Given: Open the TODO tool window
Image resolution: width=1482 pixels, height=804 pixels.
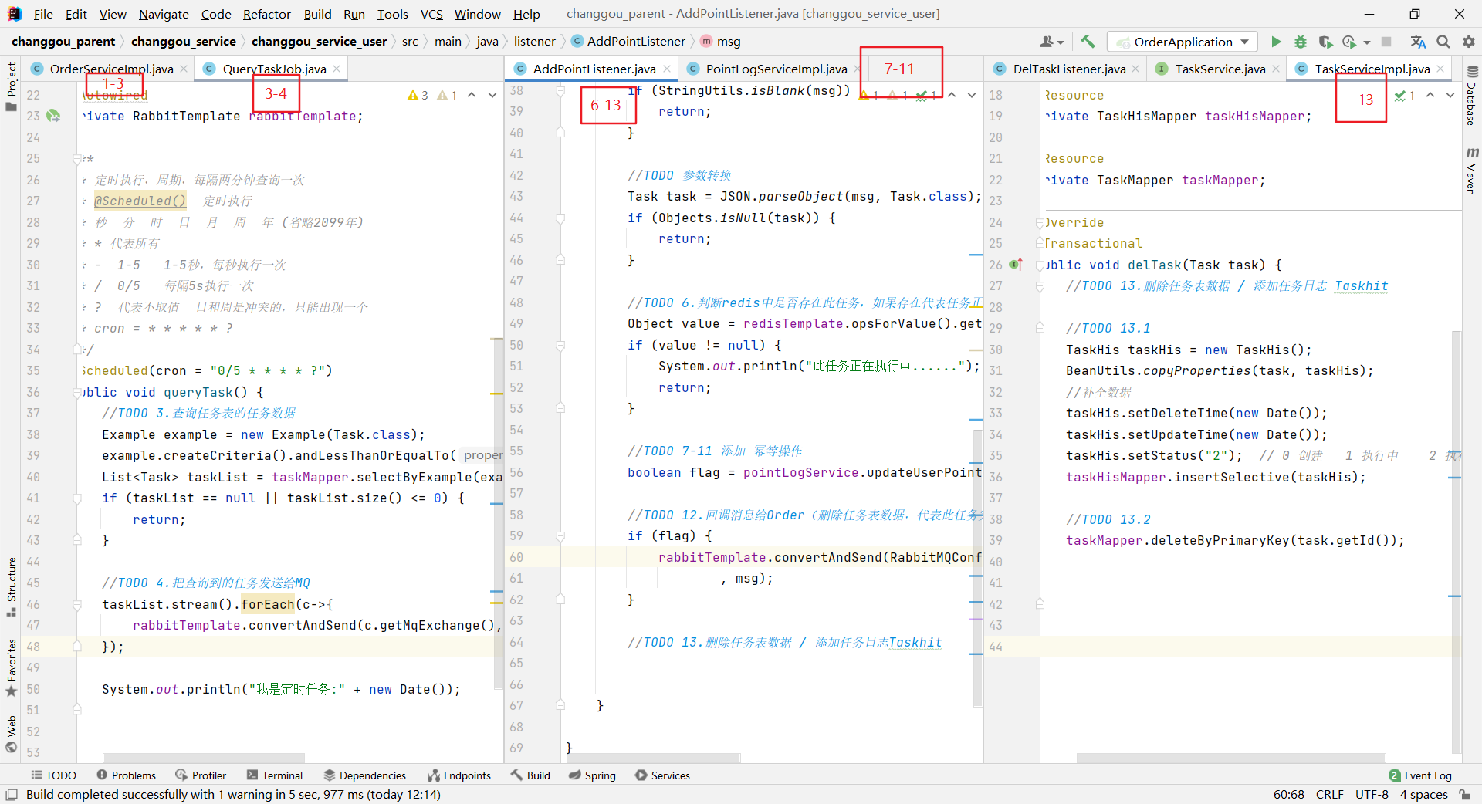Looking at the screenshot, I should click(x=53, y=775).
